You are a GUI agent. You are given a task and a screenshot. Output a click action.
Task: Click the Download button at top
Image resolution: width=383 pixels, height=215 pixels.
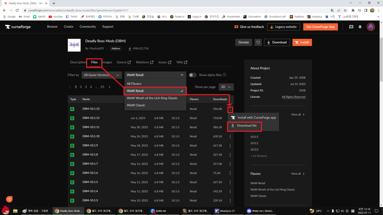pos(277,43)
